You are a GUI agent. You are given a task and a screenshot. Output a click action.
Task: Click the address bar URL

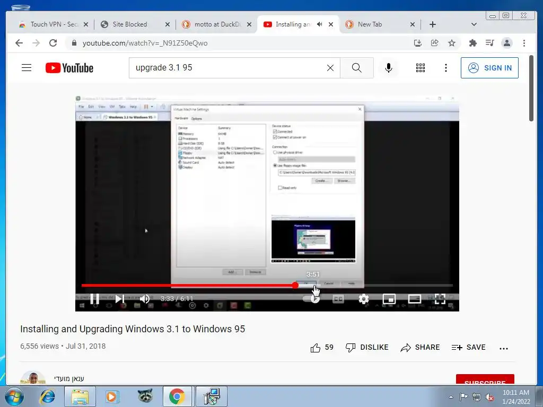click(x=145, y=43)
